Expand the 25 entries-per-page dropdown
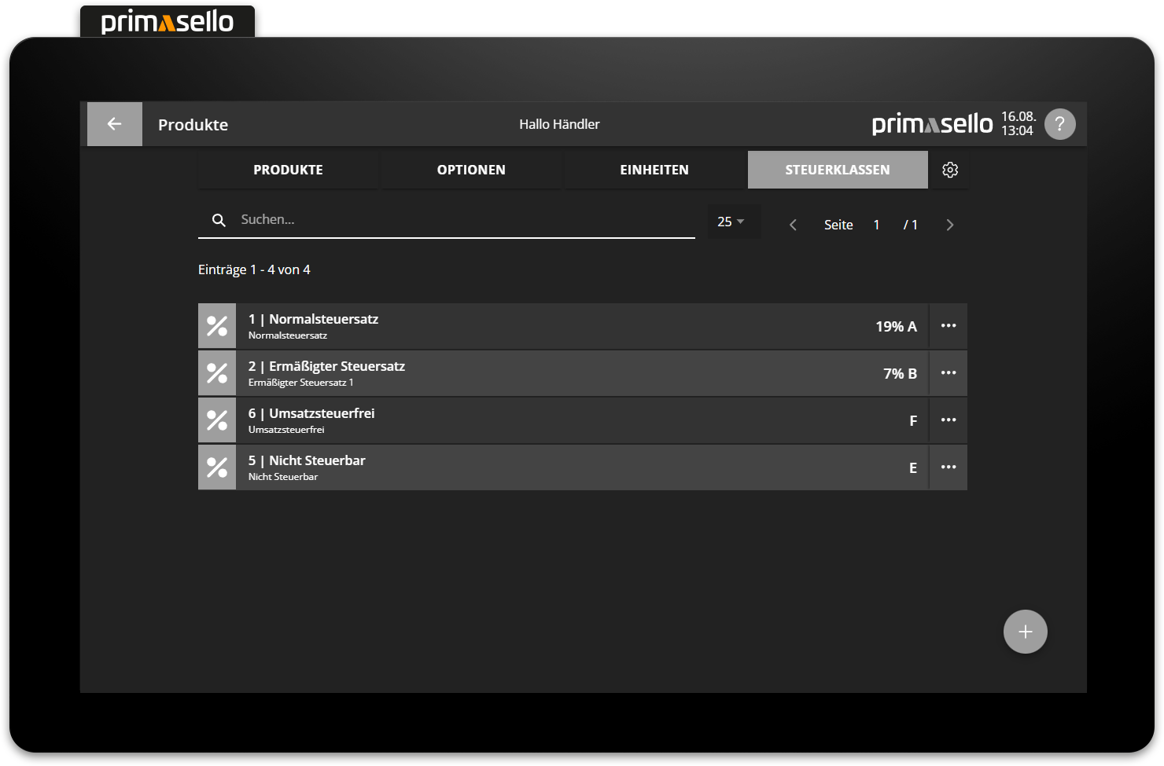The image size is (1164, 766). [x=731, y=222]
